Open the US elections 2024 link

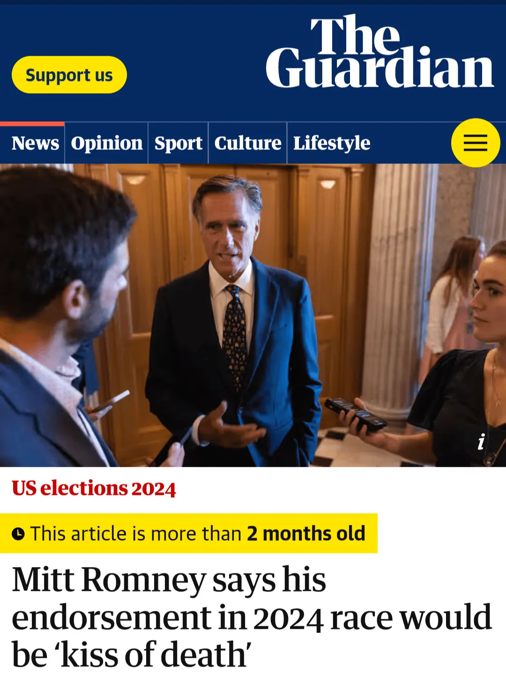(94, 488)
